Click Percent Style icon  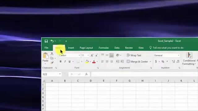tap(163, 62)
